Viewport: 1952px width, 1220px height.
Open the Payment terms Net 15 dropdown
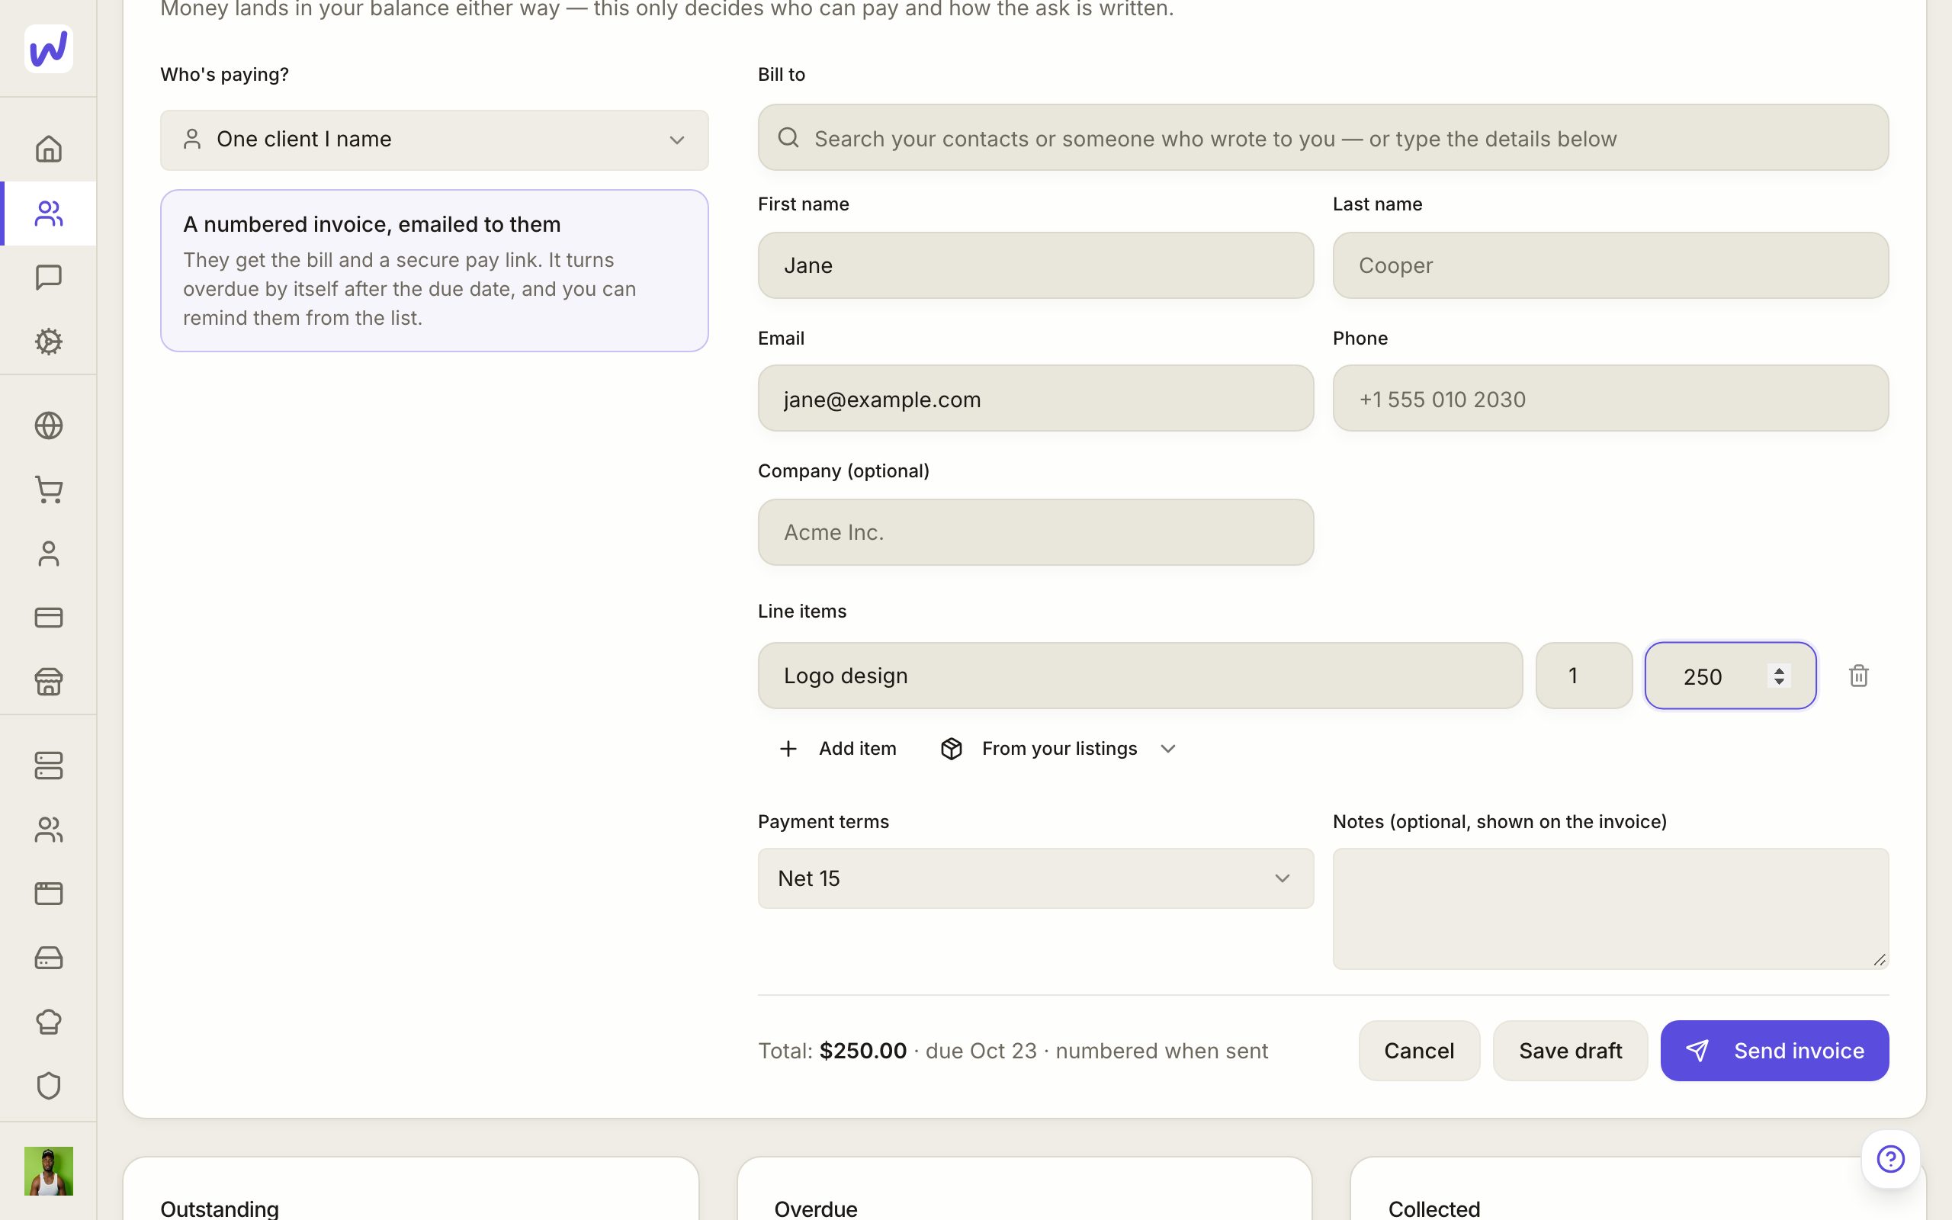[1035, 878]
